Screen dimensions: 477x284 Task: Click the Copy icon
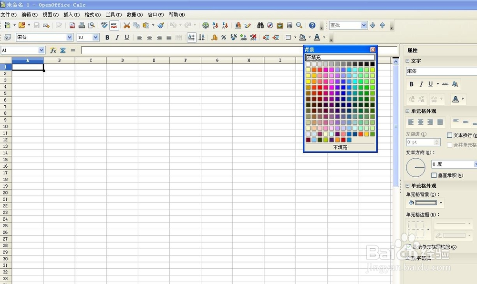click(x=136, y=26)
